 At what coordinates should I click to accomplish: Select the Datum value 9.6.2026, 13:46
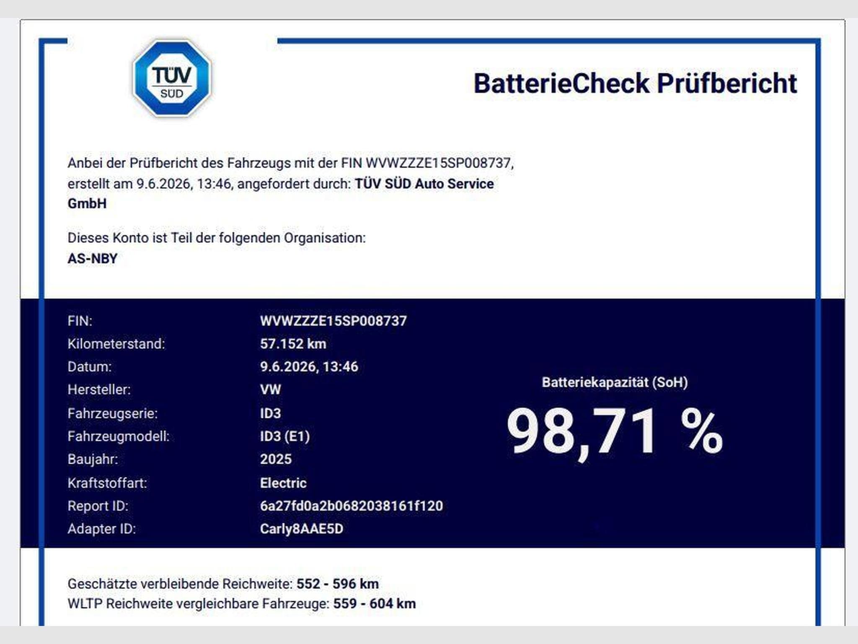pos(309,367)
